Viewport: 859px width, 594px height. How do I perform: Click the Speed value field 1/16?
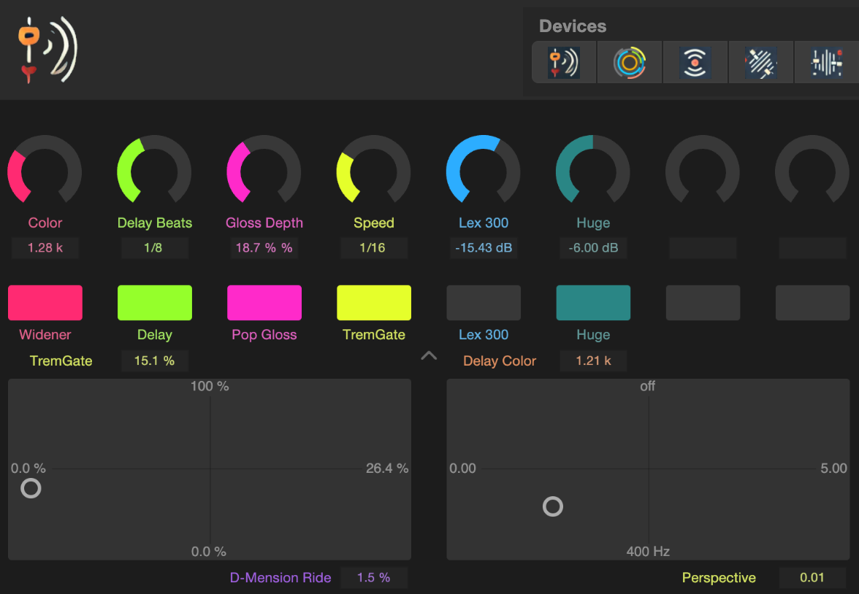point(374,248)
